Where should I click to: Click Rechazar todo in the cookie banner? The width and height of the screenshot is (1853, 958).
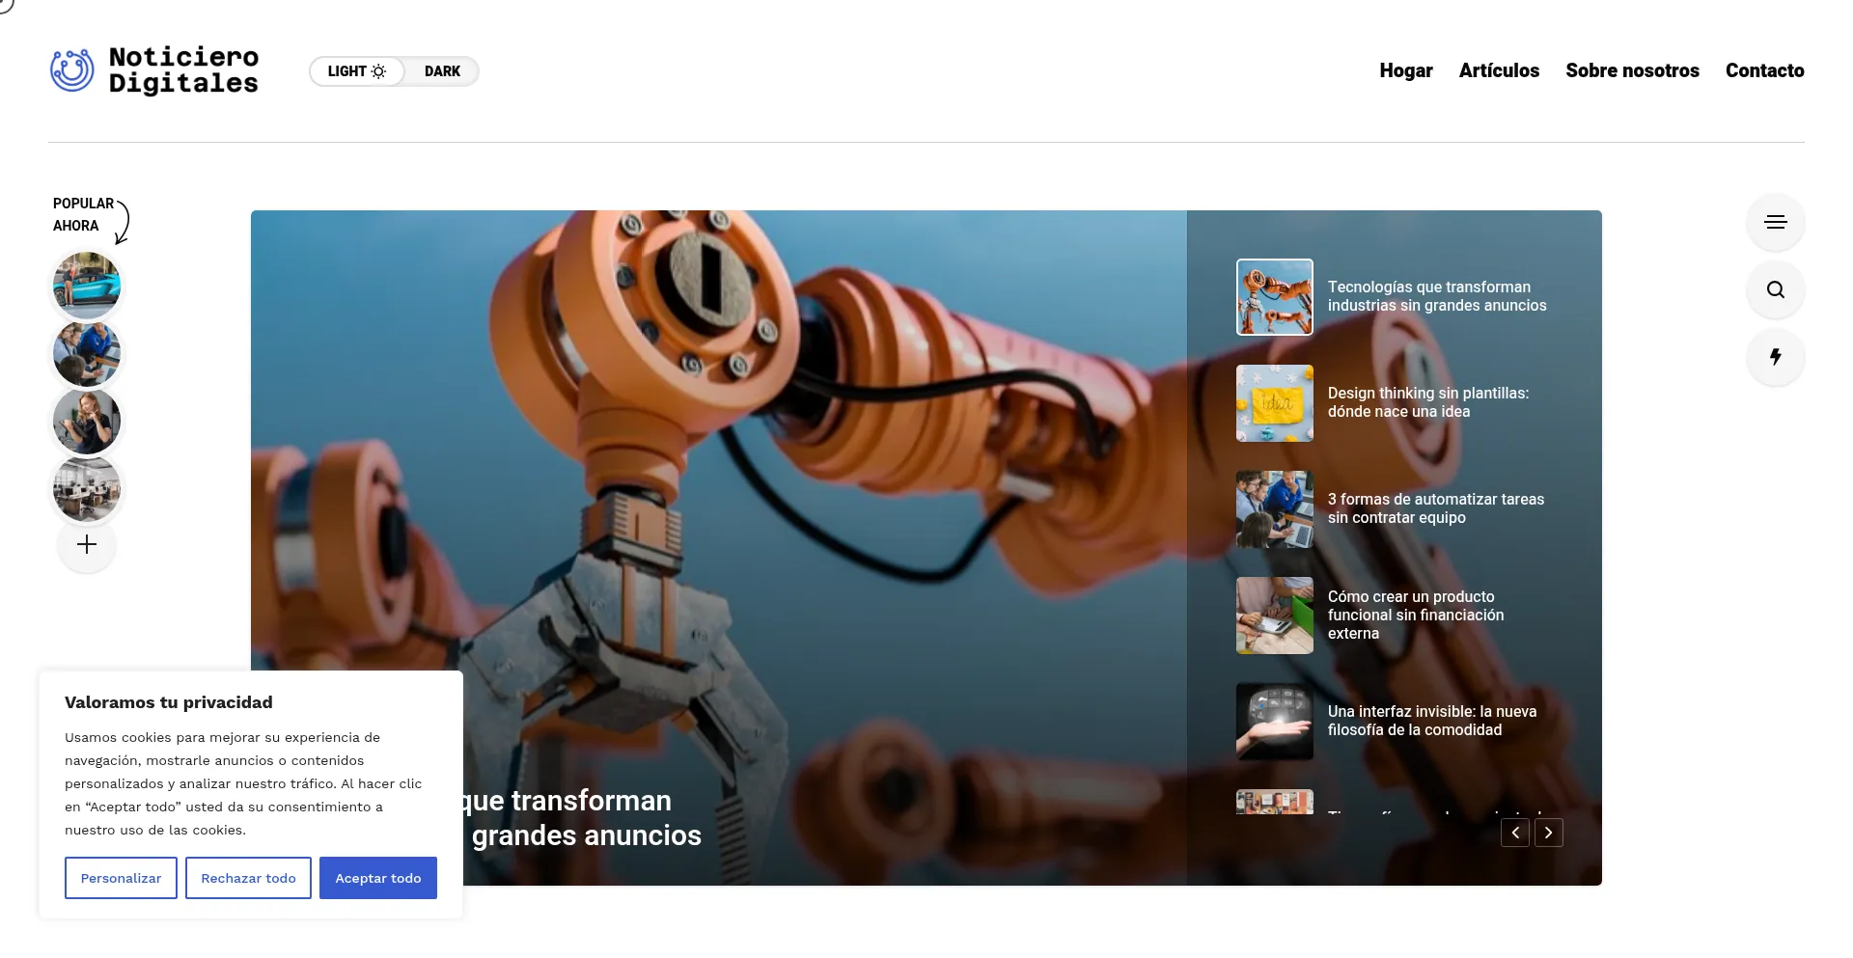248,878
